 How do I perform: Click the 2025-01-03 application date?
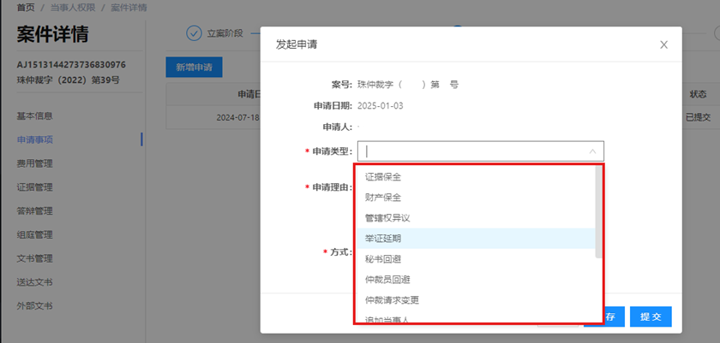pyautogui.click(x=381, y=106)
